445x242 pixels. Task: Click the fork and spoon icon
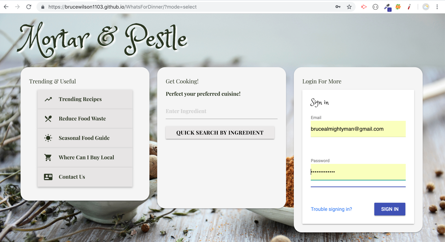click(48, 119)
